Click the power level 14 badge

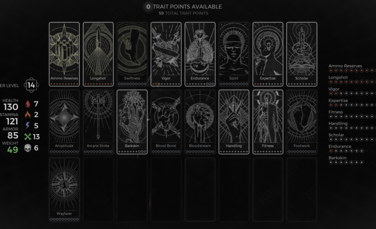pyautogui.click(x=31, y=85)
